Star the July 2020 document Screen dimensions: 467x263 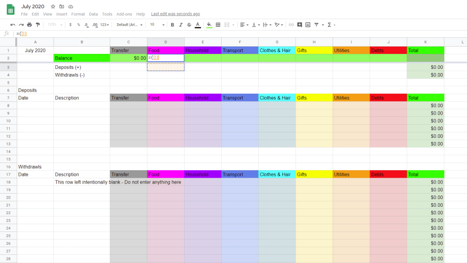coord(53,7)
